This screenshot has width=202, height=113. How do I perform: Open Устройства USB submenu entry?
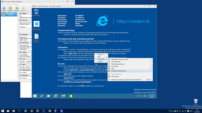pos(130,62)
